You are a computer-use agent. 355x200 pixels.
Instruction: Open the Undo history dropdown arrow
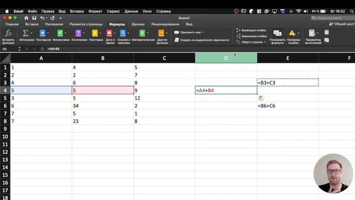(x=47, y=18)
